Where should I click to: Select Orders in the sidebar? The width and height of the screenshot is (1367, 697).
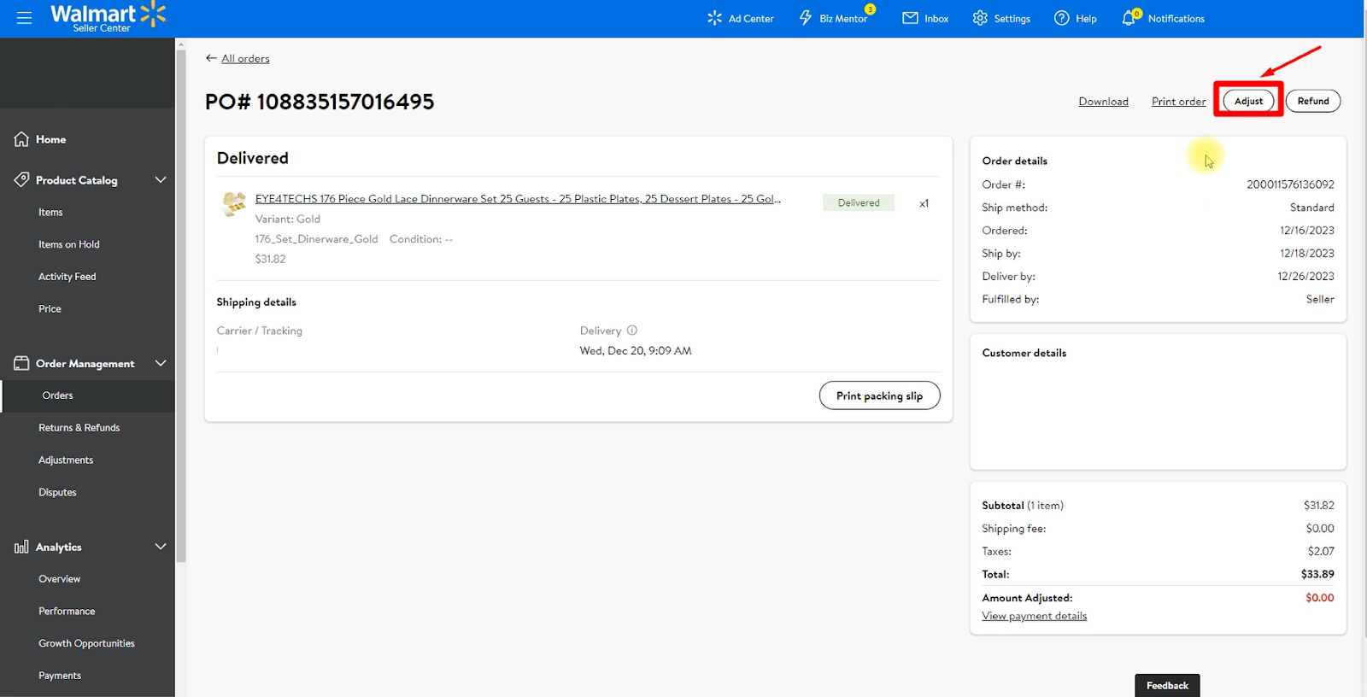pyautogui.click(x=57, y=395)
